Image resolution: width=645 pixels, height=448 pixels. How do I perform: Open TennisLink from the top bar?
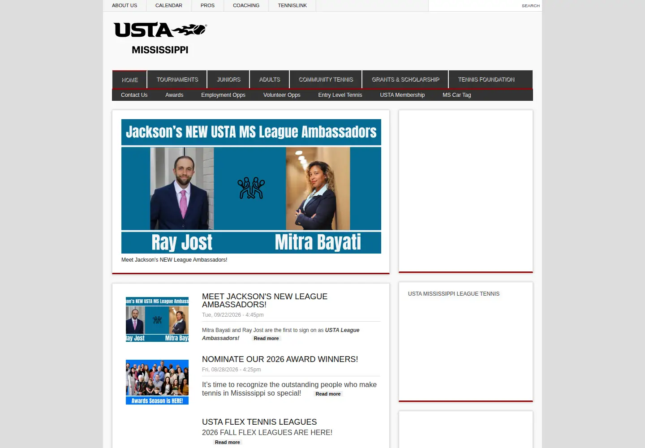coord(292,5)
